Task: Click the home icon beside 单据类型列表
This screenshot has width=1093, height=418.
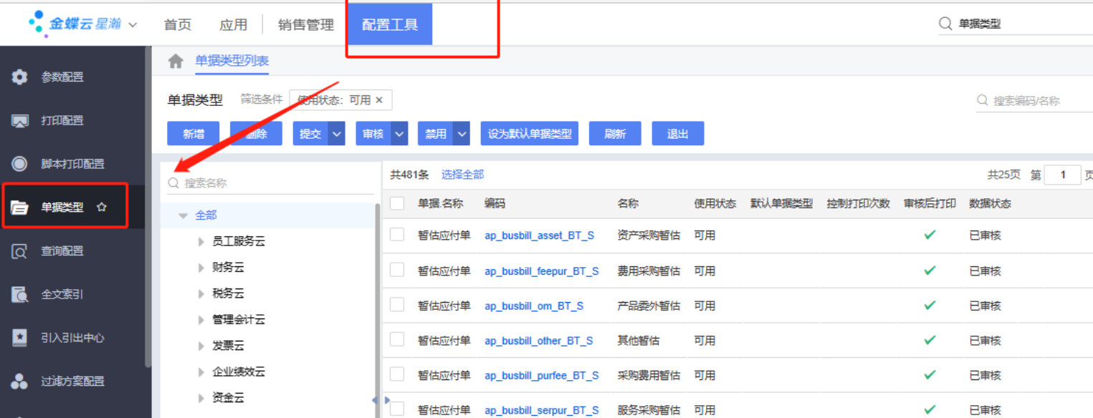Action: pos(176,62)
